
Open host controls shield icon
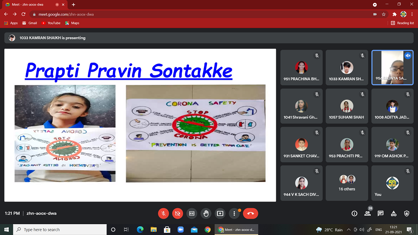click(406, 213)
